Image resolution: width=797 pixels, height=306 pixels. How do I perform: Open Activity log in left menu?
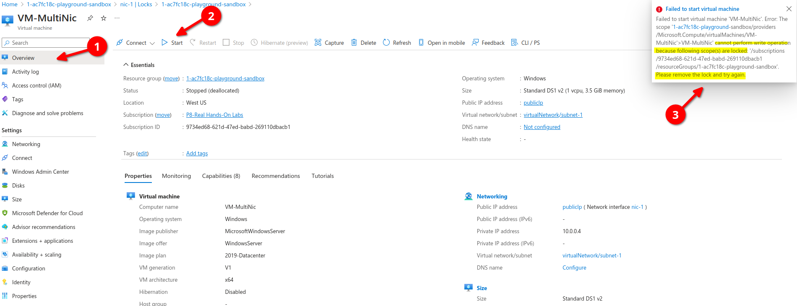click(x=25, y=72)
